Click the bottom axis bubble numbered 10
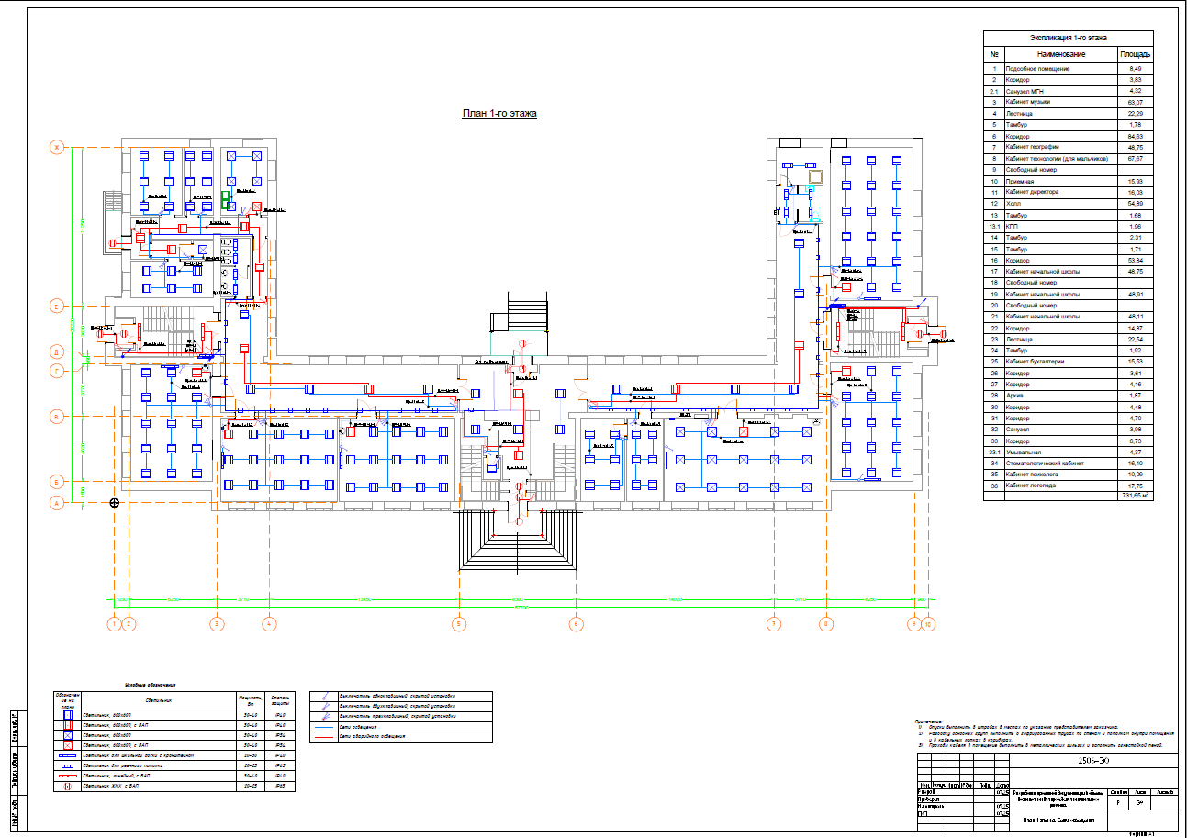This screenshot has height=838, width=1187. pyautogui.click(x=928, y=624)
